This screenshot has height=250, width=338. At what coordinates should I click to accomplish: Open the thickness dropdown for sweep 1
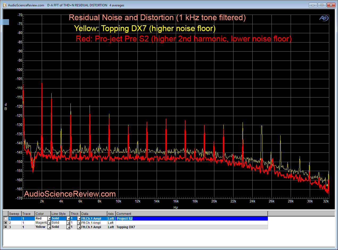pyautogui.click(x=79, y=218)
